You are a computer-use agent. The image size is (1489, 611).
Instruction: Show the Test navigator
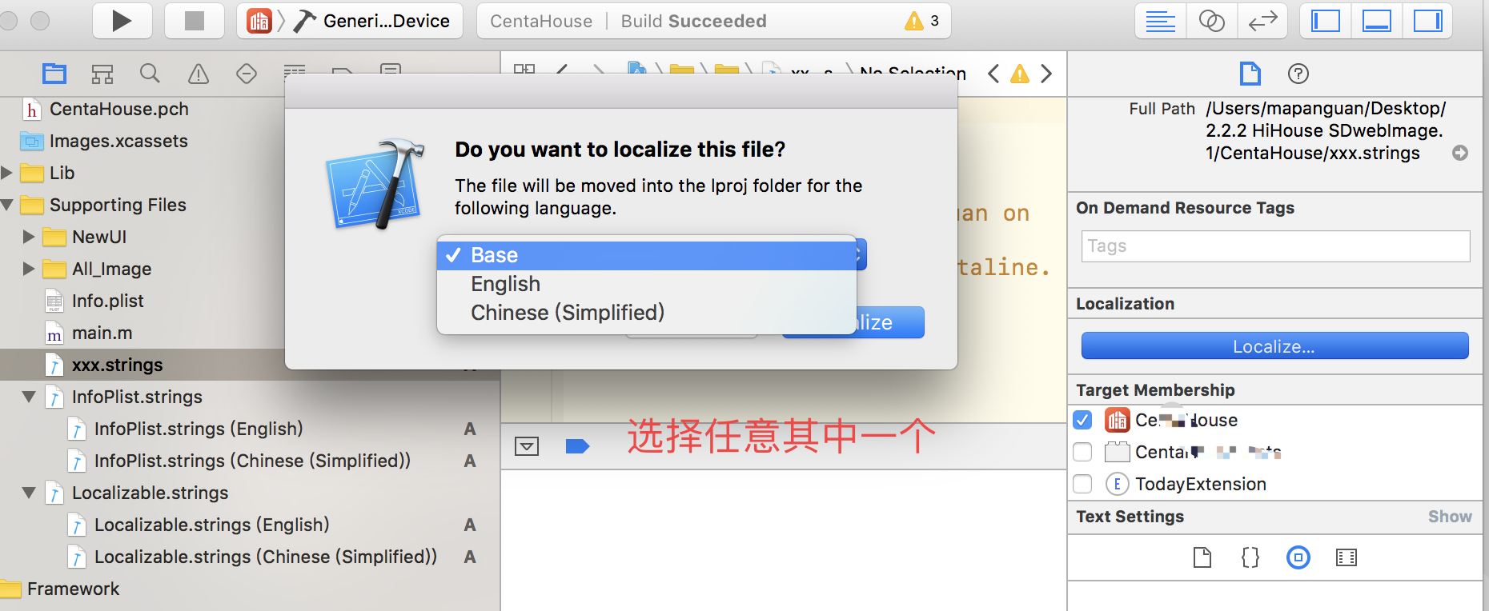pos(247,74)
